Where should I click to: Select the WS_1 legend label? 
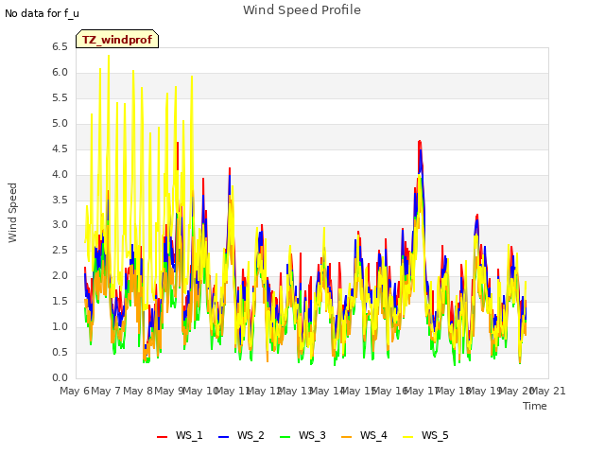click(189, 435)
